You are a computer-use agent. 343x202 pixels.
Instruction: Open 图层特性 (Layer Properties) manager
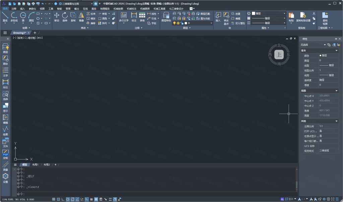coord(166,16)
